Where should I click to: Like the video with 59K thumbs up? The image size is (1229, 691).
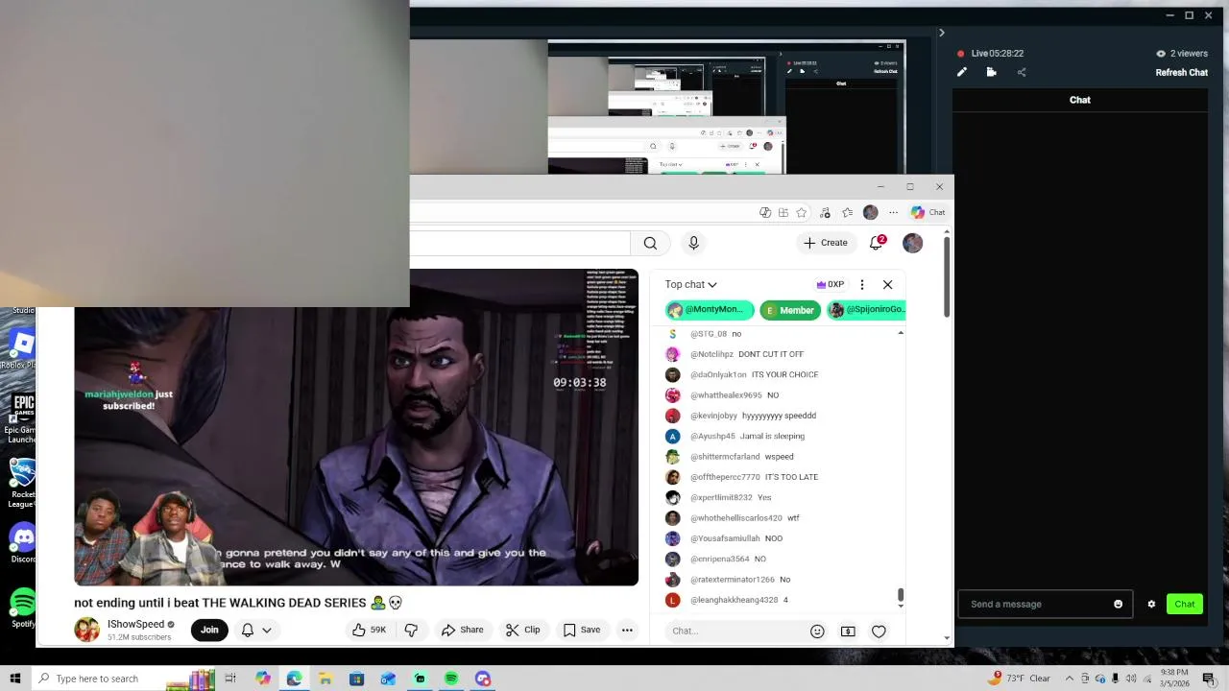[369, 630]
